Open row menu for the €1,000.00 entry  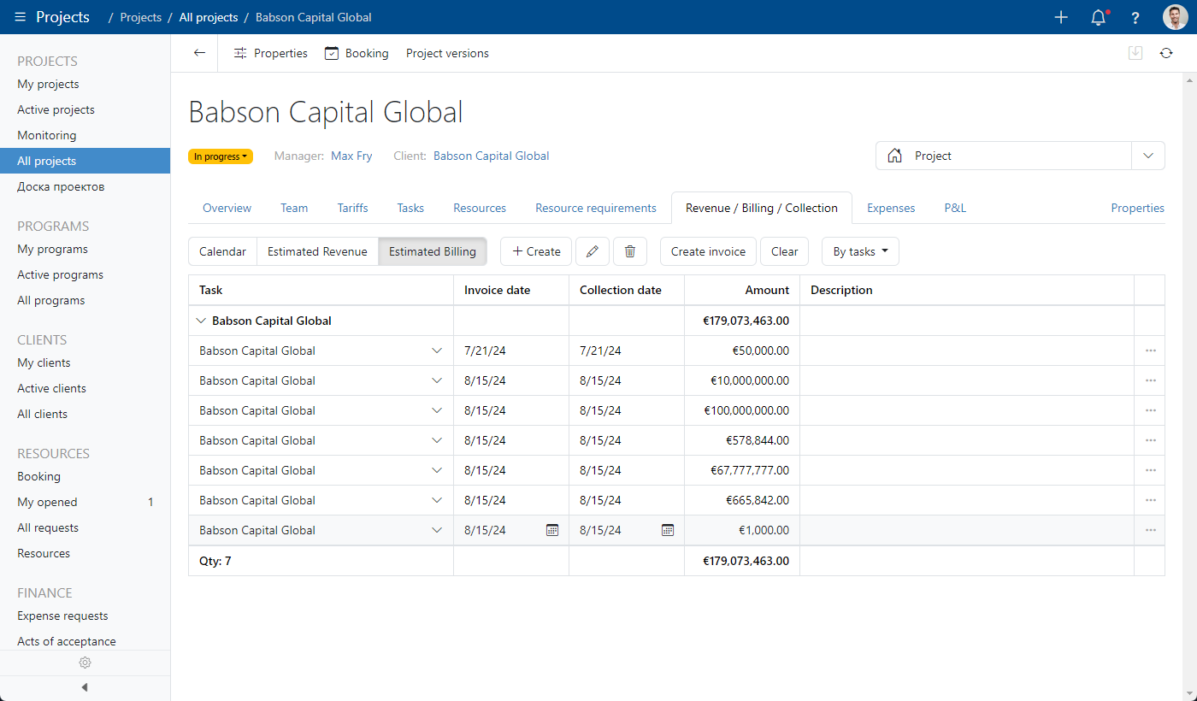coord(1150,530)
